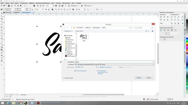Open the outline width dropdown showing 'Нет'
This screenshot has width=188, height=105.
tap(85, 9)
